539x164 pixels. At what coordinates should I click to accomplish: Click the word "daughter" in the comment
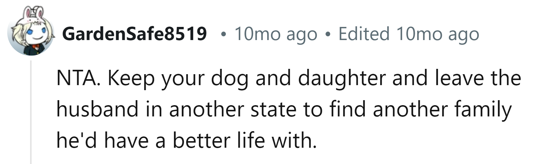tap(342, 78)
